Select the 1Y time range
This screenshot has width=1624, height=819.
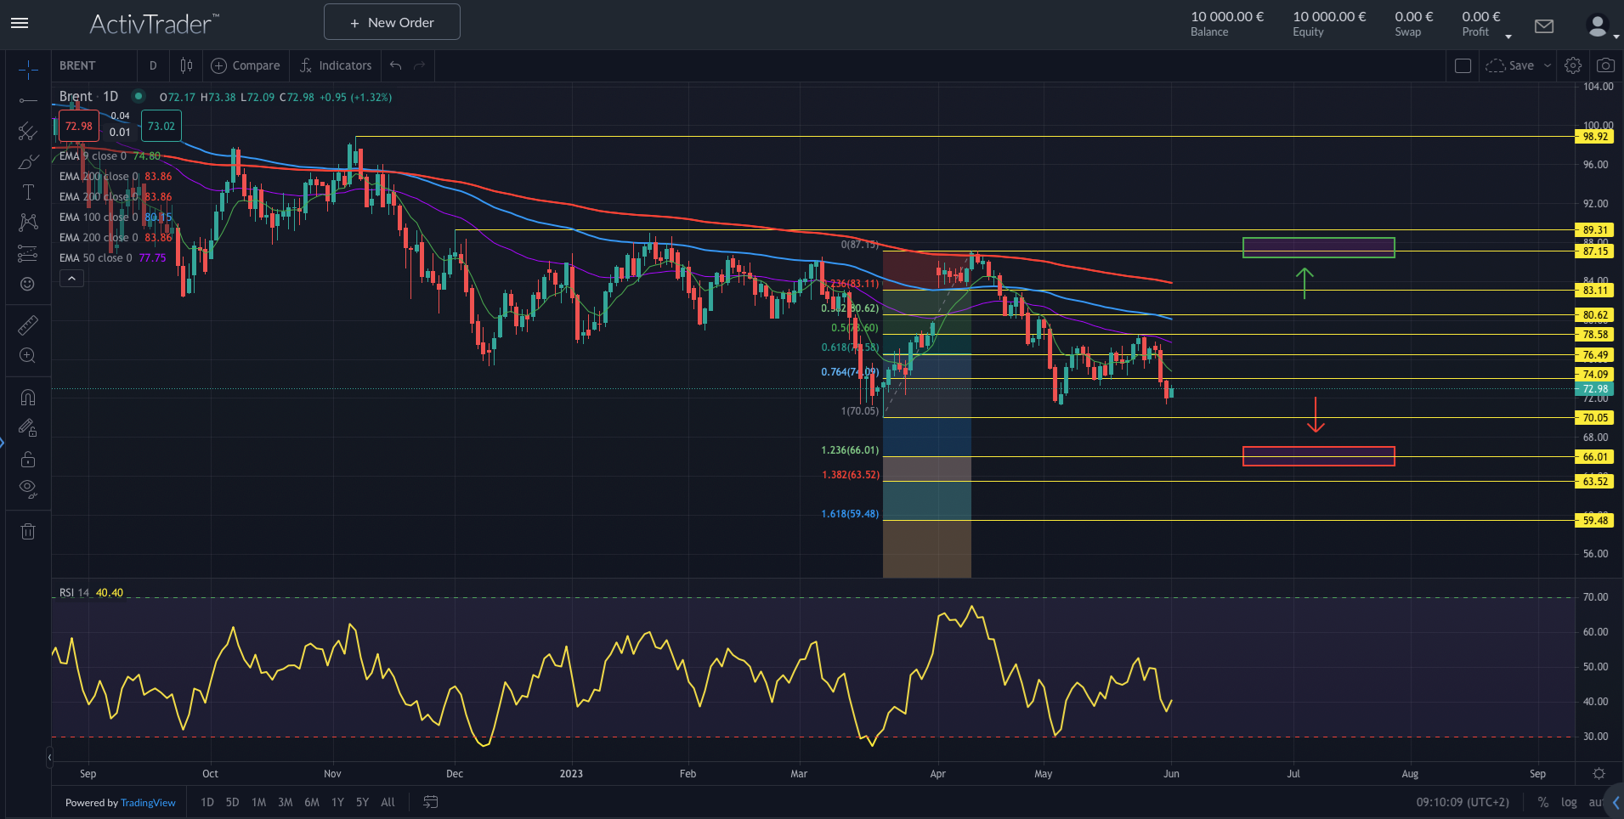337,802
